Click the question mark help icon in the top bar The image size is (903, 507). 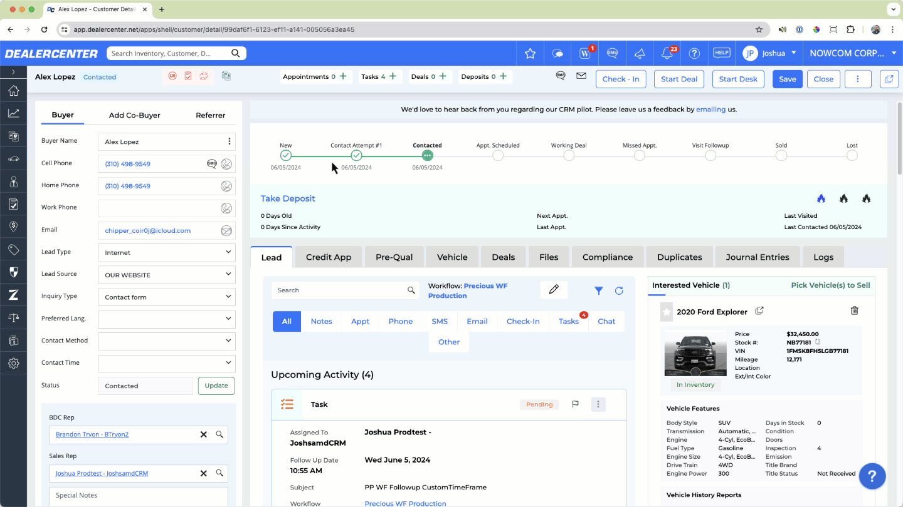pyautogui.click(x=694, y=53)
